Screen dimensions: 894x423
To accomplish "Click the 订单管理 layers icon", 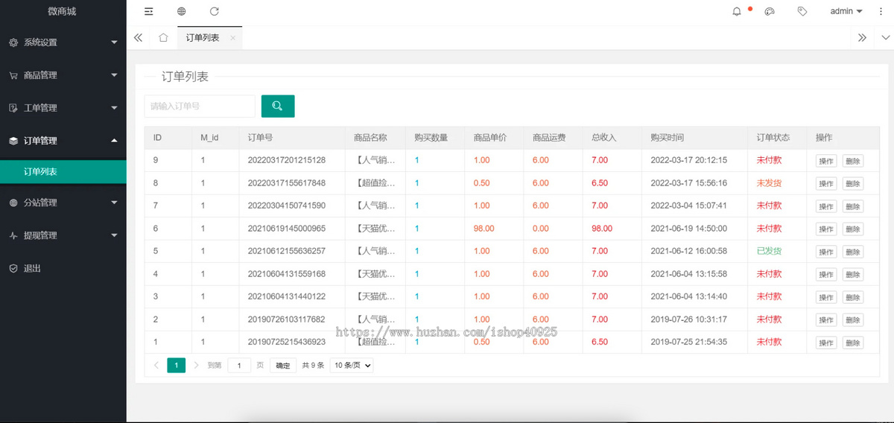I will click(13, 141).
